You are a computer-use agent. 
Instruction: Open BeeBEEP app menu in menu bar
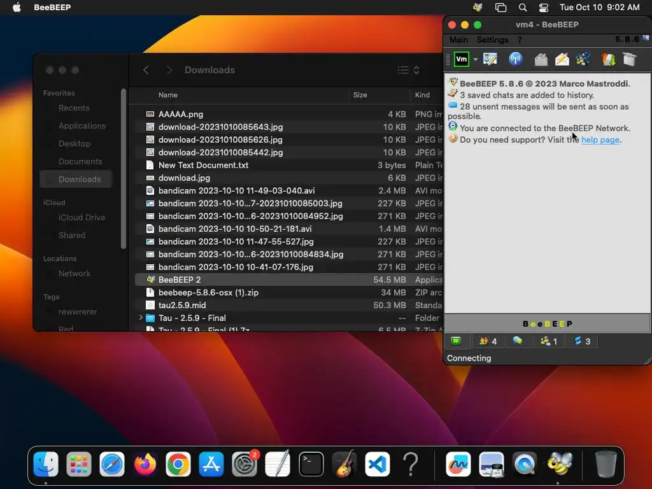click(x=52, y=7)
